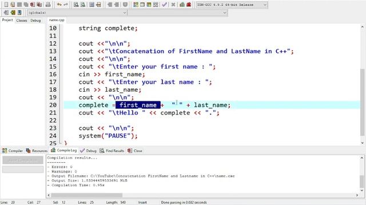Click the compile log scroll left arrow
This screenshot has width=366, height=205.
click(49, 195)
